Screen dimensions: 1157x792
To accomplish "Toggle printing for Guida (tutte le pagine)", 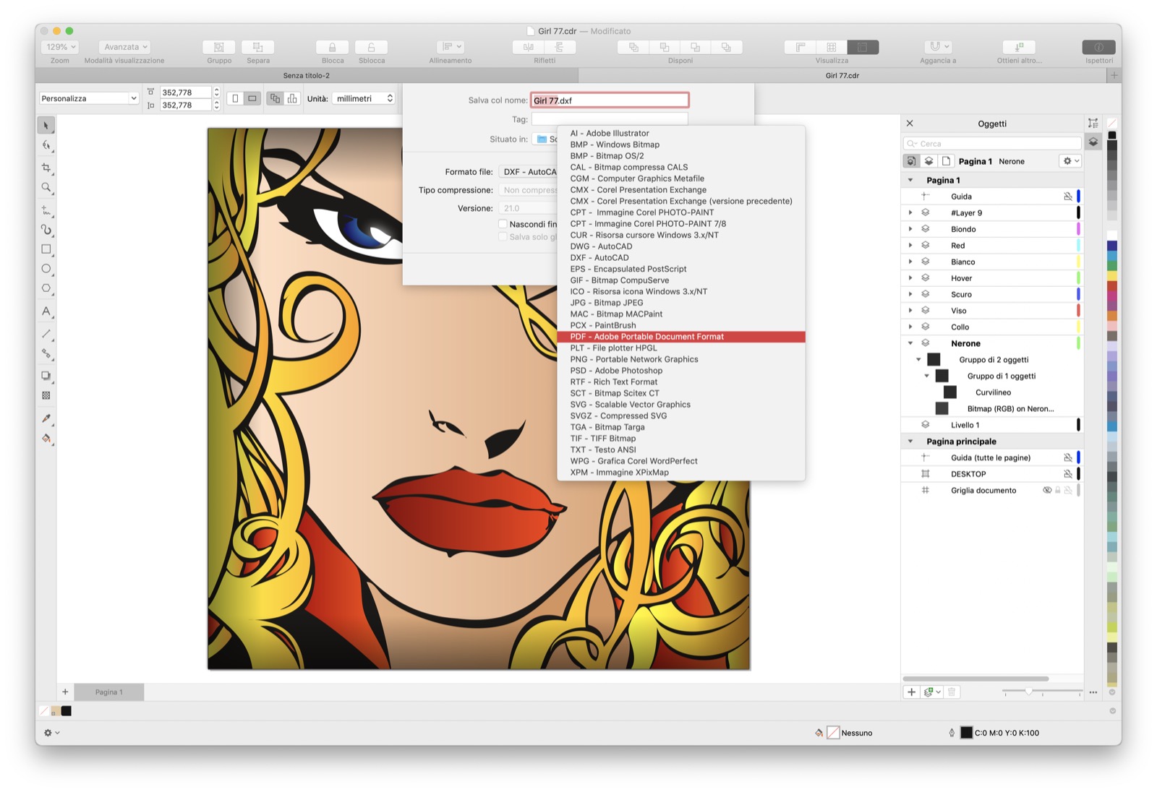I will coord(1067,457).
